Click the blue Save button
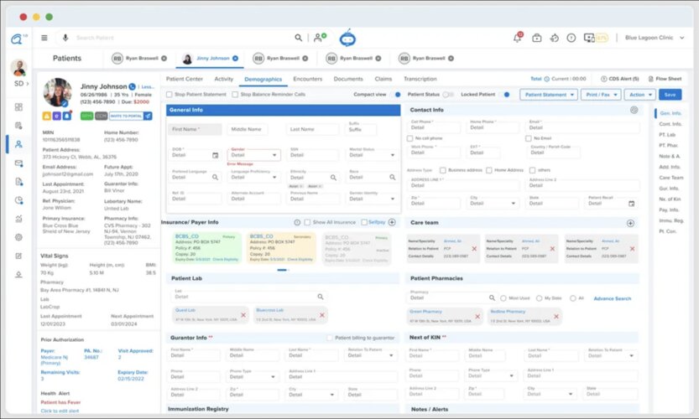The width and height of the screenshot is (699, 419). tap(670, 95)
